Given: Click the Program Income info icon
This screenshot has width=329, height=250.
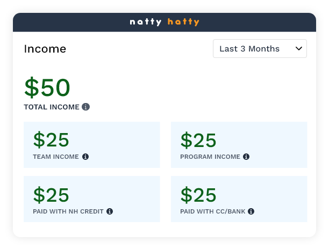Looking at the screenshot, I should pos(246,157).
